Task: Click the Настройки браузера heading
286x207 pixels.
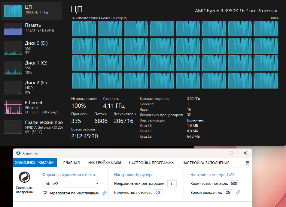Action: click(x=134, y=175)
